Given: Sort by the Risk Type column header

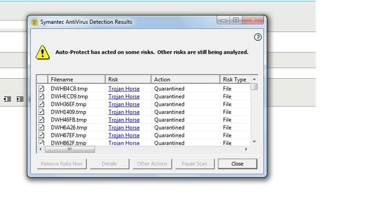Looking at the screenshot, I should click(x=235, y=79).
